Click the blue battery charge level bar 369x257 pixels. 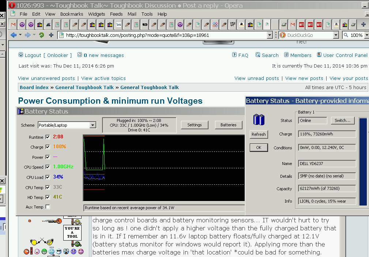click(363, 162)
